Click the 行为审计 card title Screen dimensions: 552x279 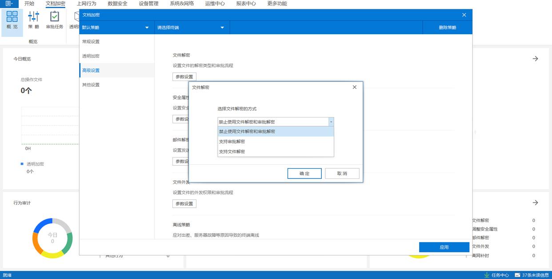pos(22,203)
